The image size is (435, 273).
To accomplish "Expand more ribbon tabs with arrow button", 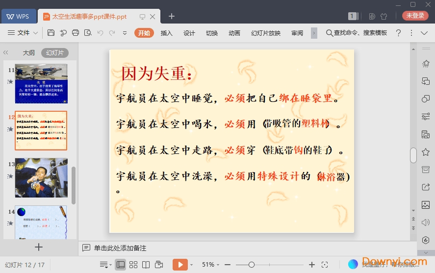I will click(314, 33).
